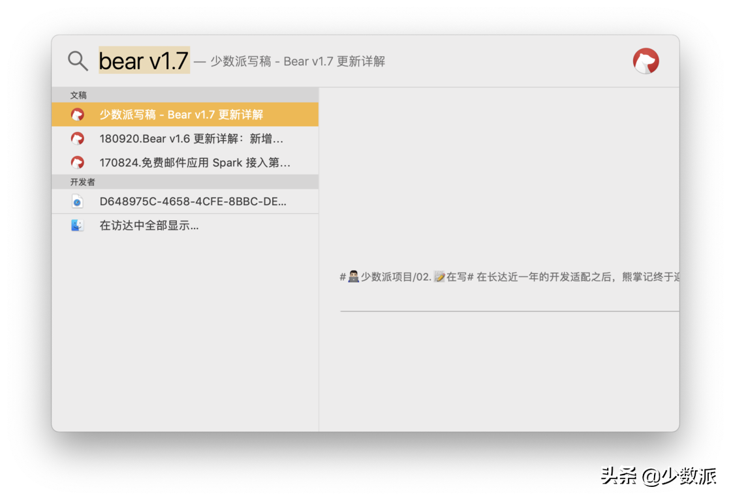731x500 pixels.
Task: Click Bear icon beside "180920.Bear v1.6" row
Action: pyautogui.click(x=78, y=138)
